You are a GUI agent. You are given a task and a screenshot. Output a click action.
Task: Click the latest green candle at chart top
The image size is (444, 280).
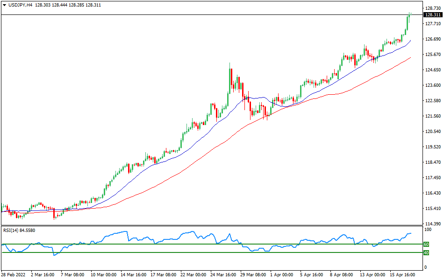click(x=408, y=19)
